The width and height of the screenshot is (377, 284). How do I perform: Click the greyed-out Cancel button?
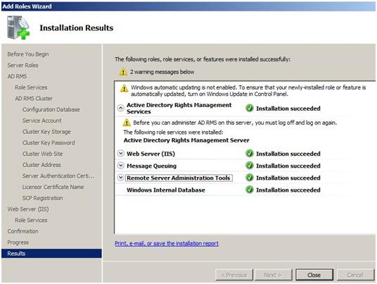[x=355, y=275]
